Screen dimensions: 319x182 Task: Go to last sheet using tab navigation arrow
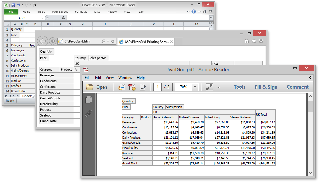pos(18,96)
